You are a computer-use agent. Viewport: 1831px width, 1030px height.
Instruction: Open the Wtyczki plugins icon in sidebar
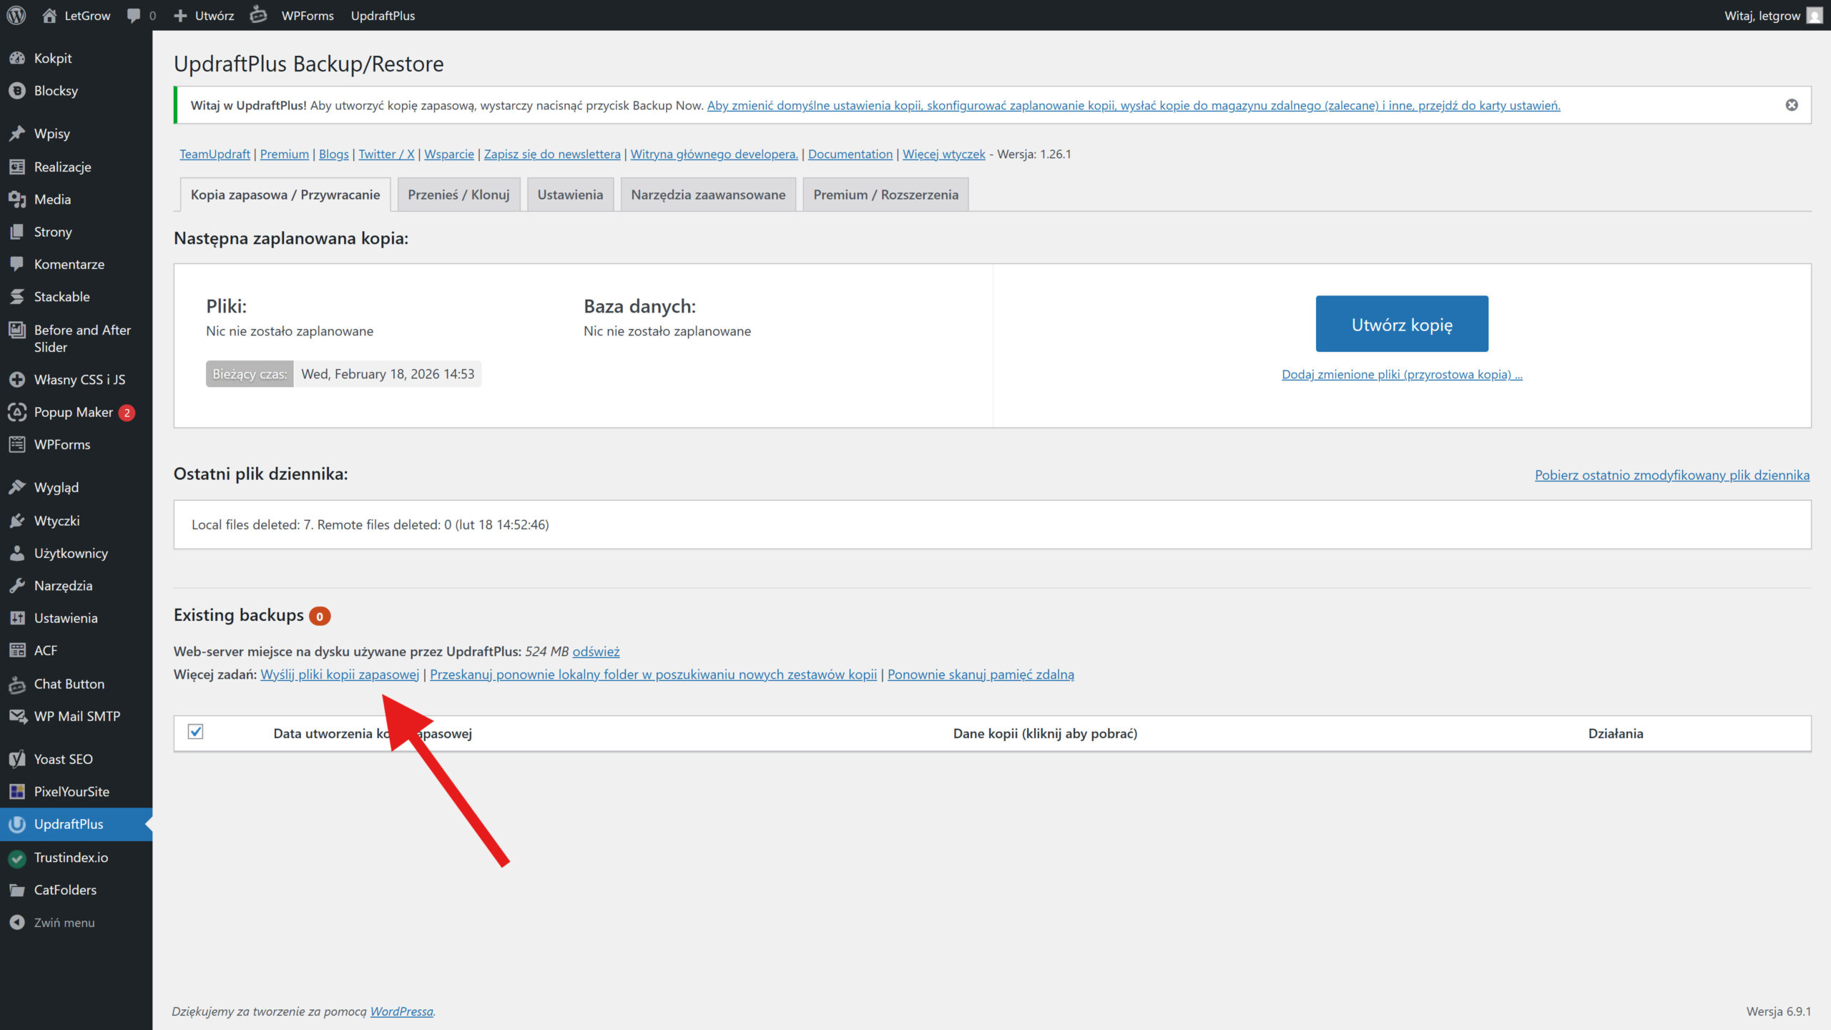coord(17,521)
